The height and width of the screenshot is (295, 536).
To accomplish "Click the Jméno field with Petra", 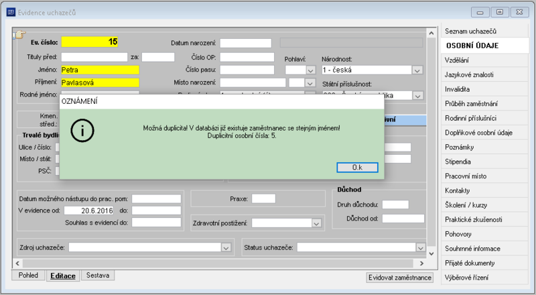I will point(100,70).
